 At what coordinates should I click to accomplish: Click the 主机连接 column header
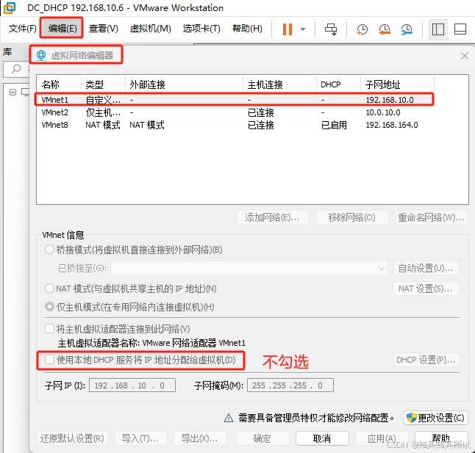coord(280,84)
